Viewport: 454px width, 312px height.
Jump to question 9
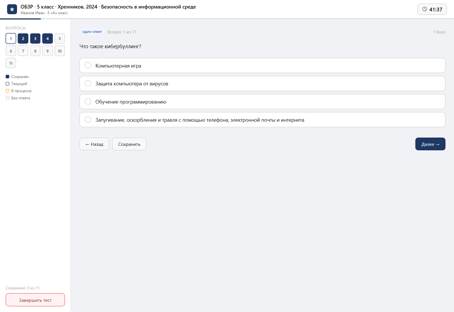click(x=47, y=51)
